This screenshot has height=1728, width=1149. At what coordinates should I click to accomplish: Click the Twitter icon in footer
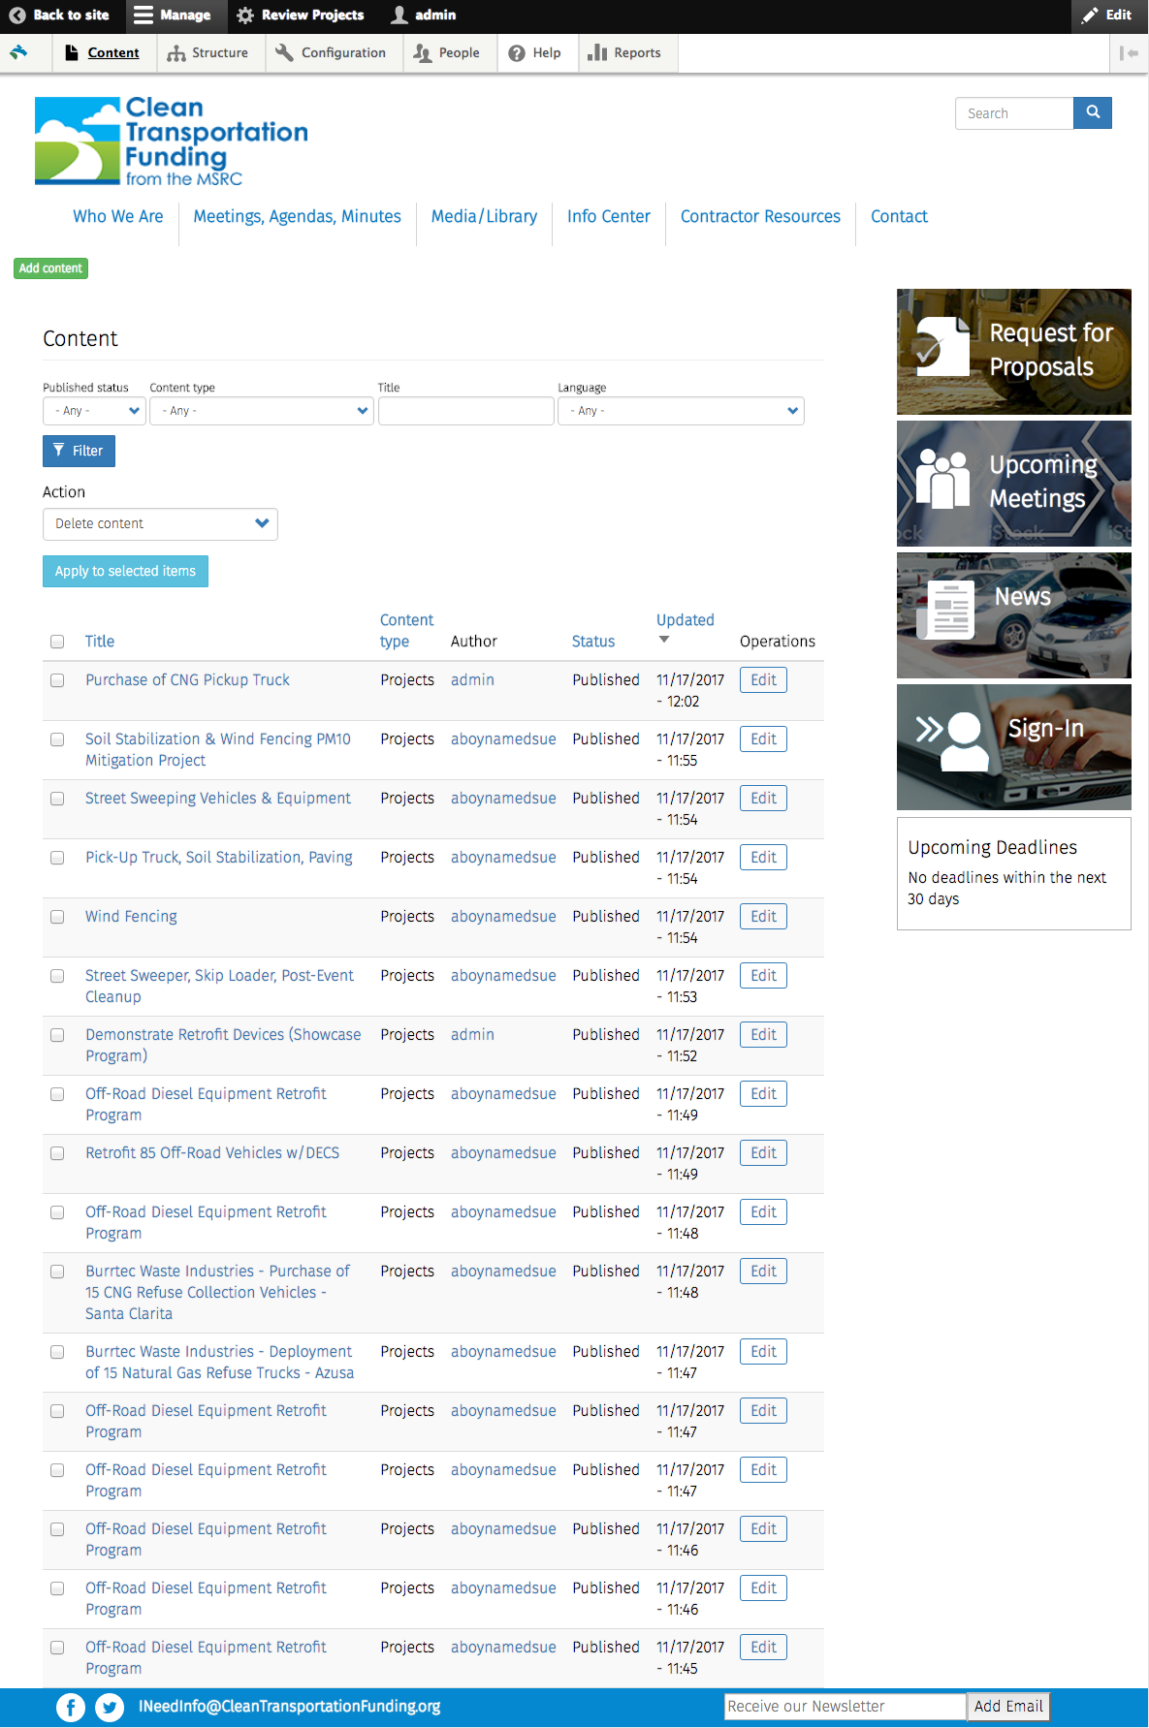(110, 1707)
